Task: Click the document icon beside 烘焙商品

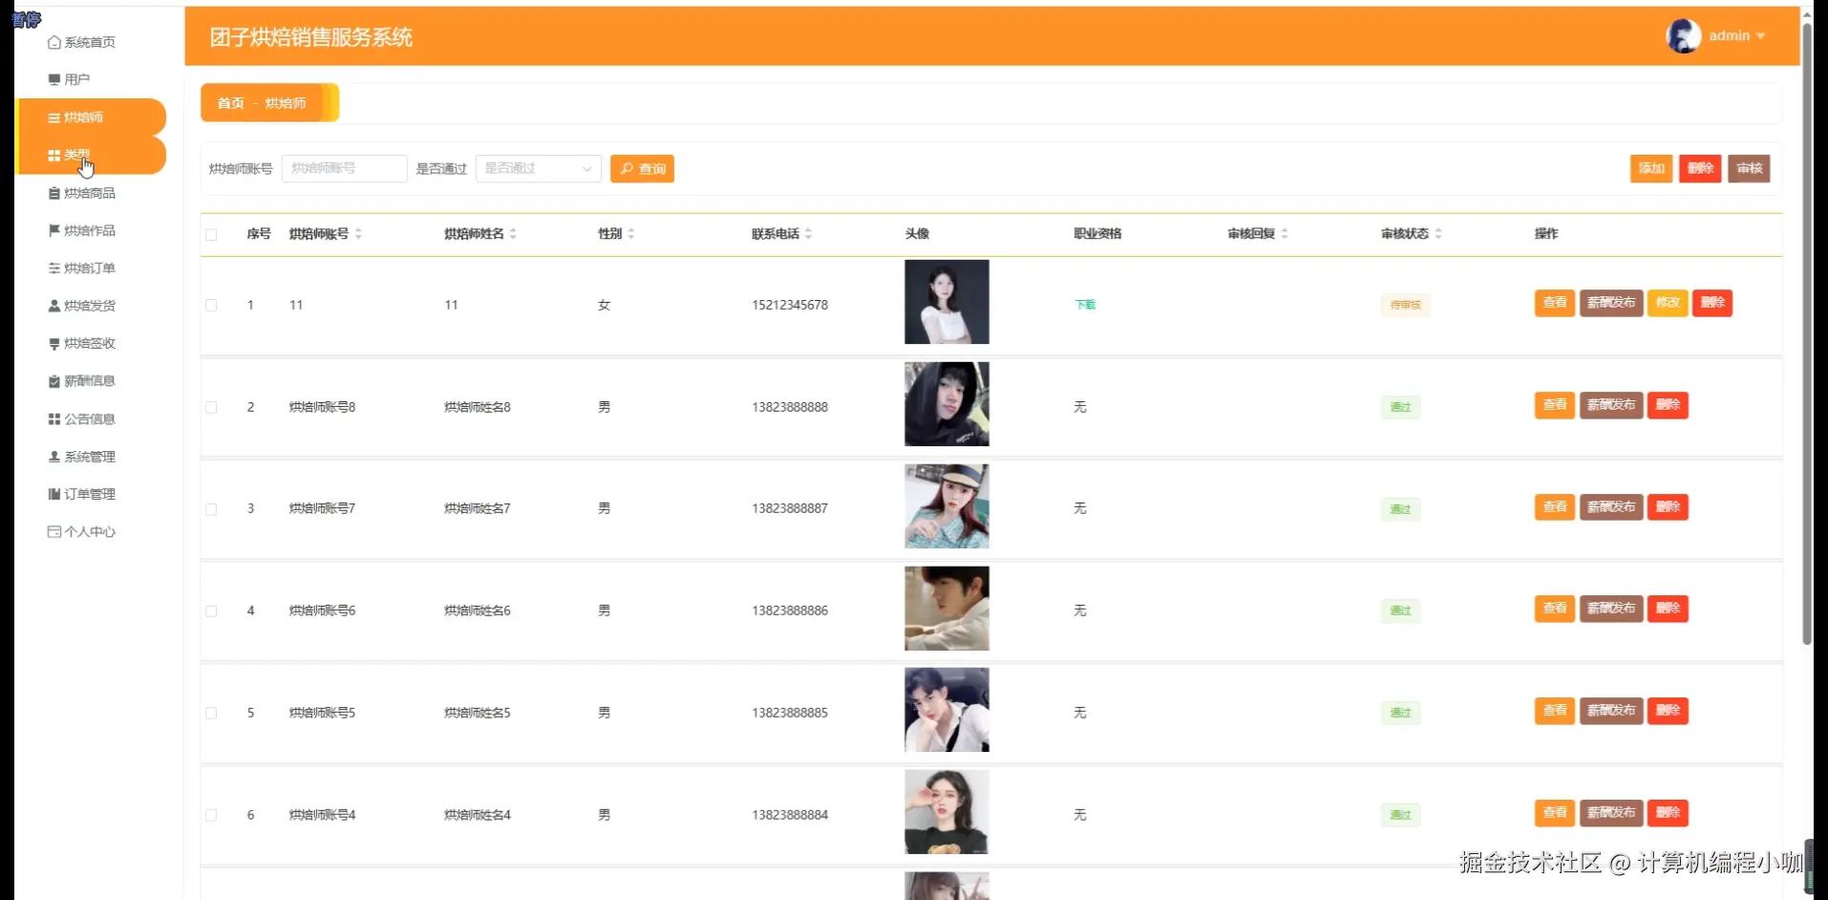Action: point(54,193)
